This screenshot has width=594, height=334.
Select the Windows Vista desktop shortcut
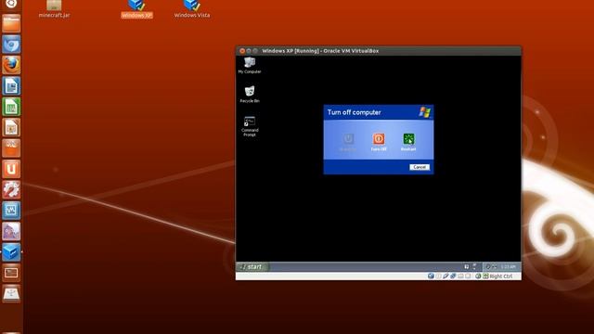tap(192, 9)
